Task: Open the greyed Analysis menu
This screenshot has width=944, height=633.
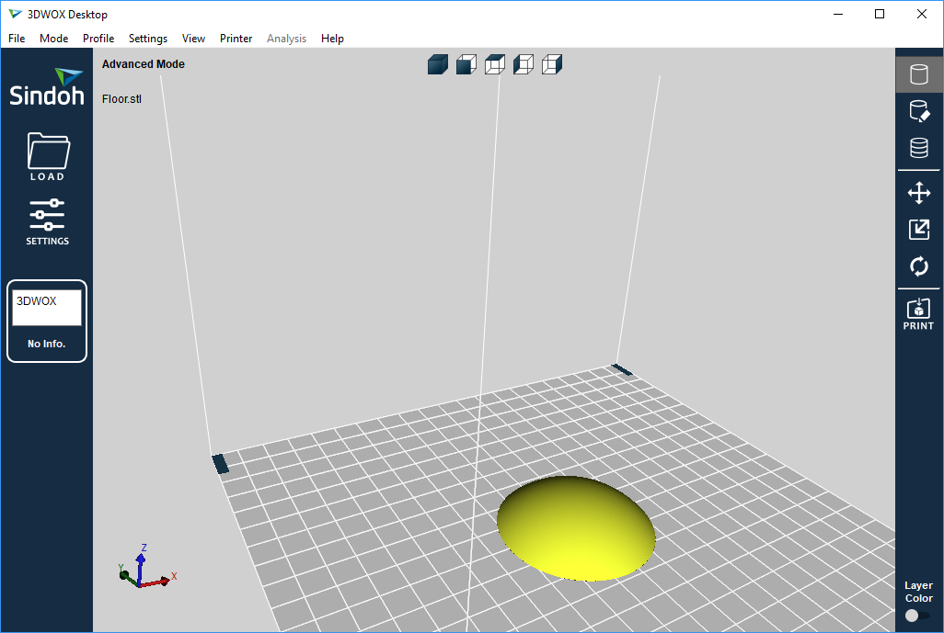Action: (x=286, y=39)
